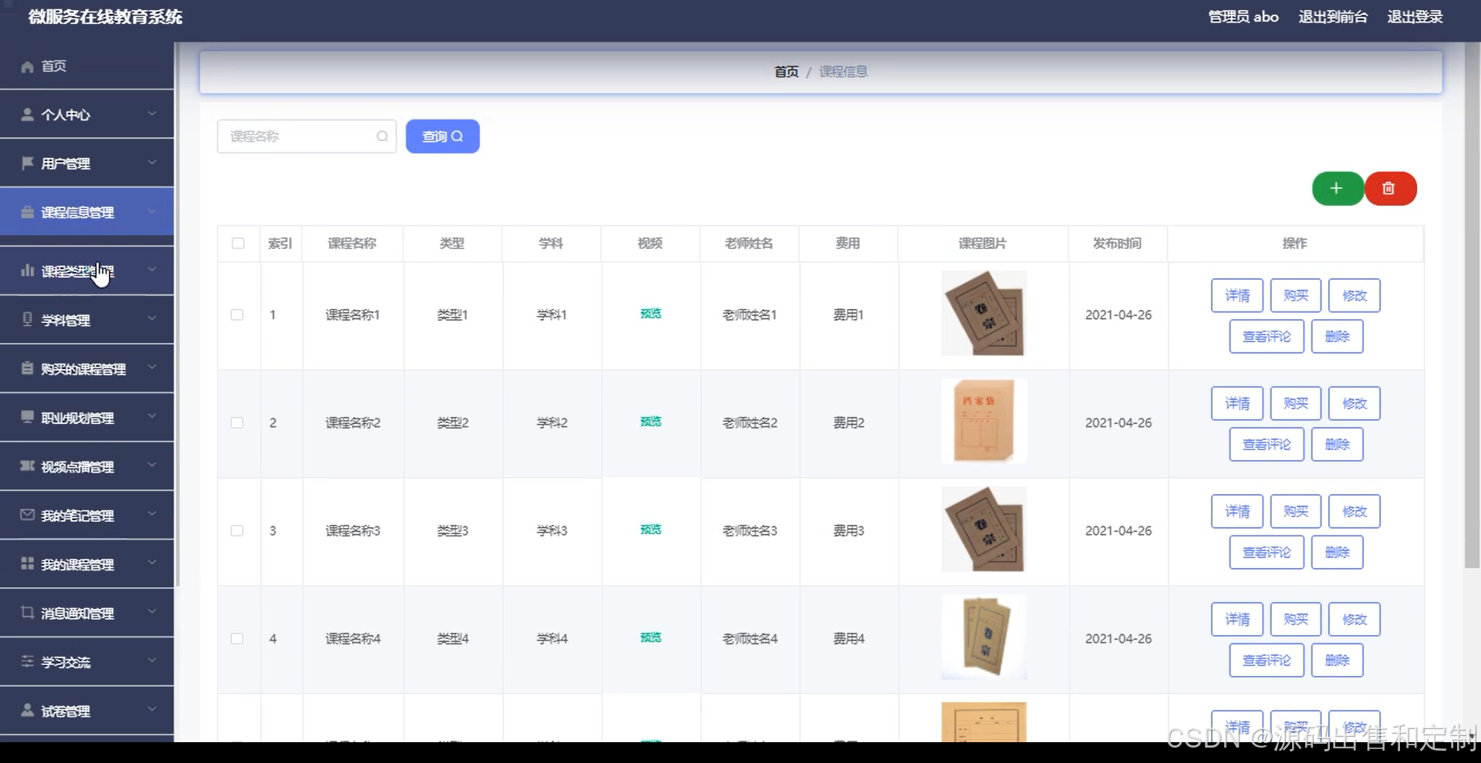Click the monitor icon next to 职业规划管理
The image size is (1481, 763).
[x=27, y=417]
